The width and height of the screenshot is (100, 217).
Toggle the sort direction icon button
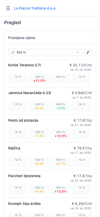pyautogui.click(x=88, y=52)
